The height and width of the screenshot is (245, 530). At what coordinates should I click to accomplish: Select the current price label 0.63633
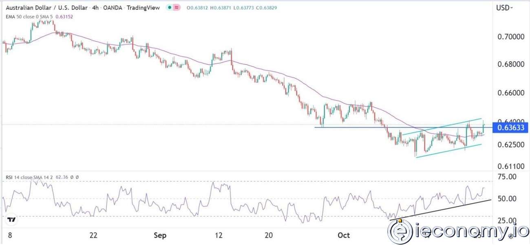coord(509,128)
